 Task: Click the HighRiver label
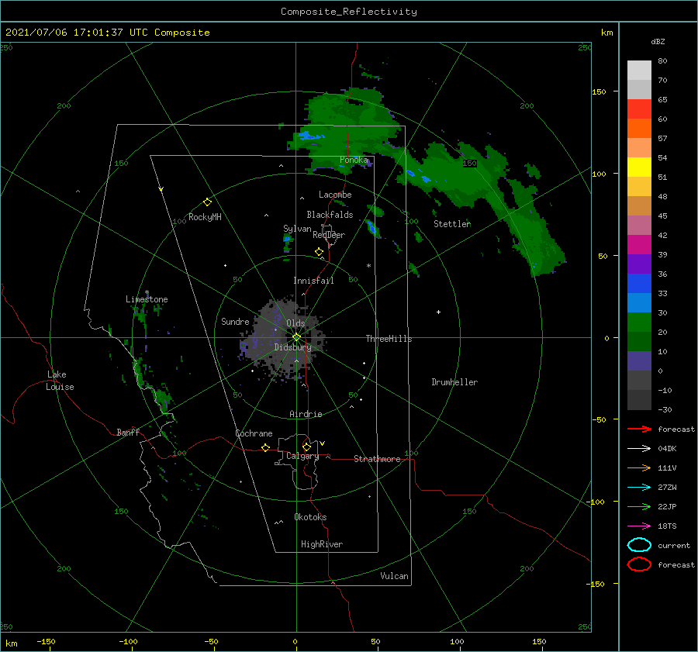(x=322, y=544)
